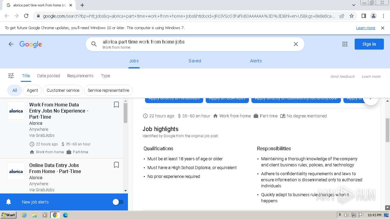Open the Google apps grid

point(345,44)
